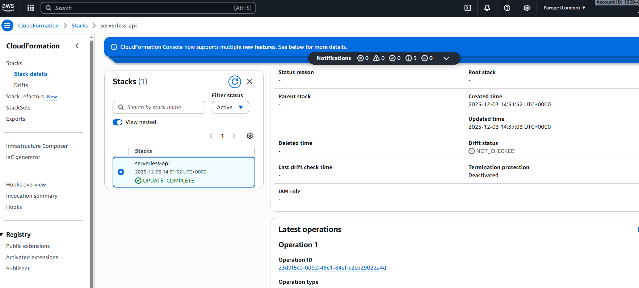Open the AWS services grid menu
This screenshot has width=639, height=288.
pyautogui.click(x=31, y=8)
